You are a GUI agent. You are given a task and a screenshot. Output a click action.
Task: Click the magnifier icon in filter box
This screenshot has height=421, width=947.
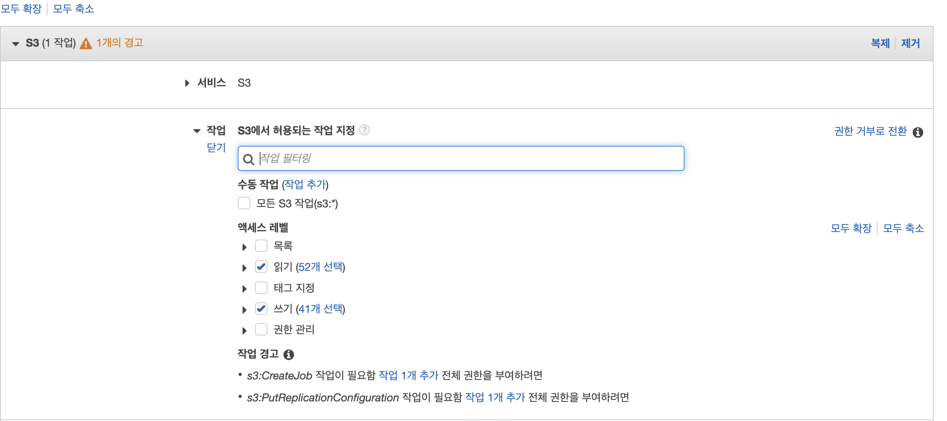click(x=248, y=159)
